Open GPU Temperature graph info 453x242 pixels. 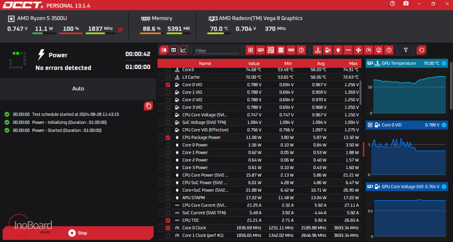tap(444, 63)
